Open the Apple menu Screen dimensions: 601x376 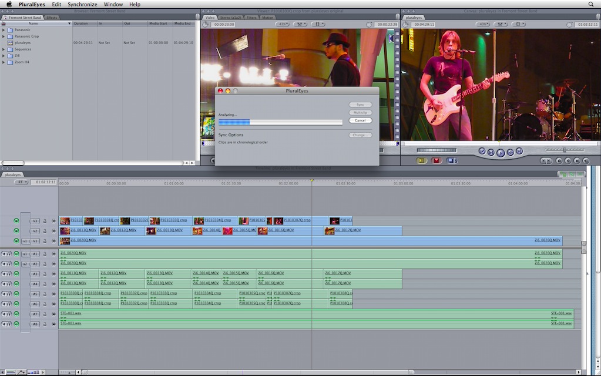point(9,4)
